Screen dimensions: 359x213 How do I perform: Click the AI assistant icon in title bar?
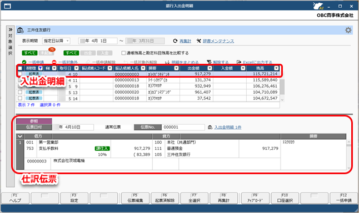point(318,6)
